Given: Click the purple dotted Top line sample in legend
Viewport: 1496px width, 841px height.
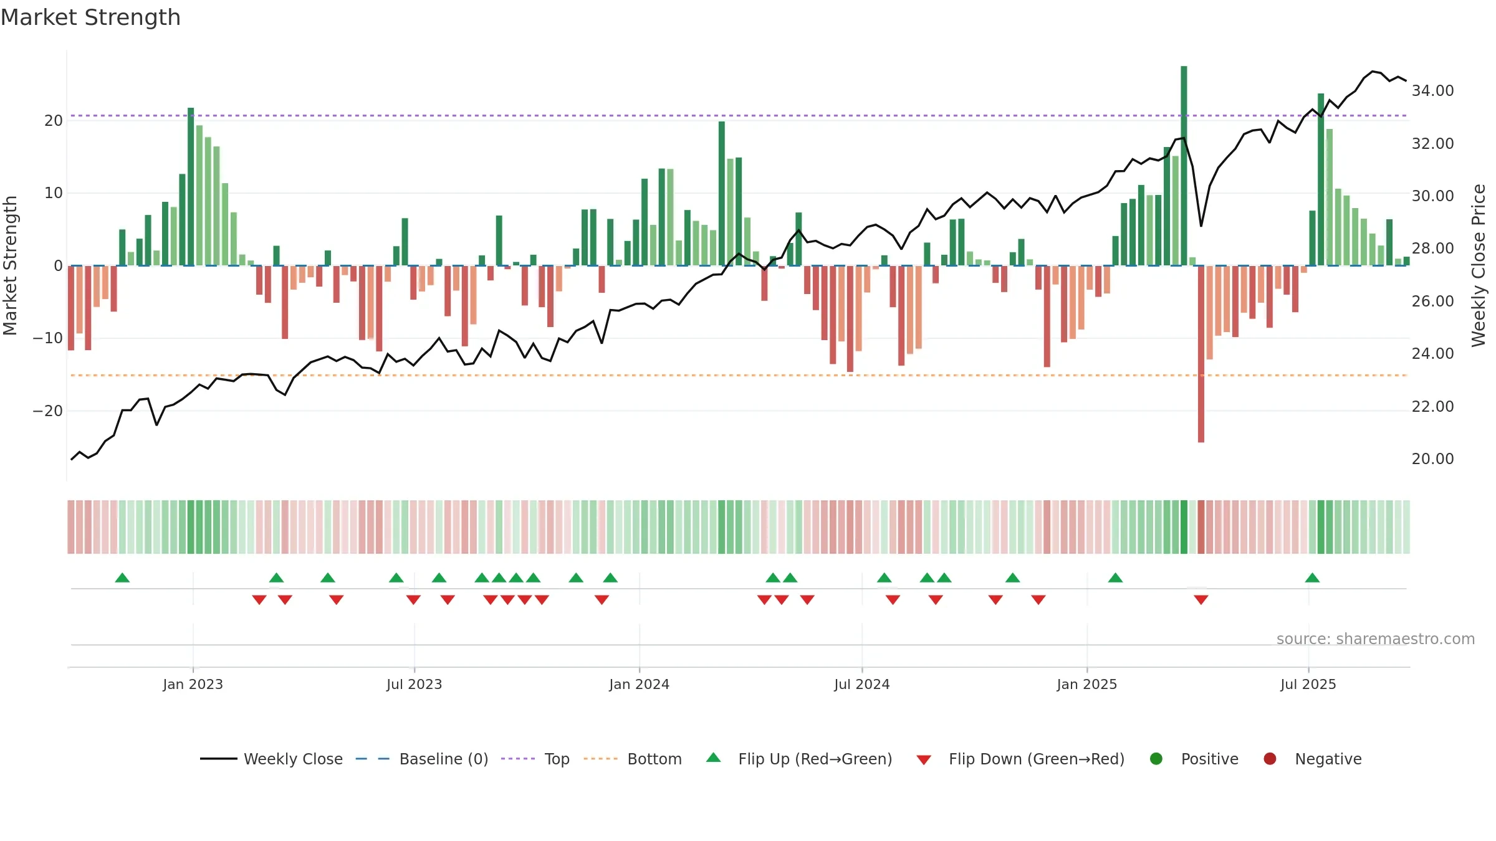Looking at the screenshot, I should tap(518, 759).
